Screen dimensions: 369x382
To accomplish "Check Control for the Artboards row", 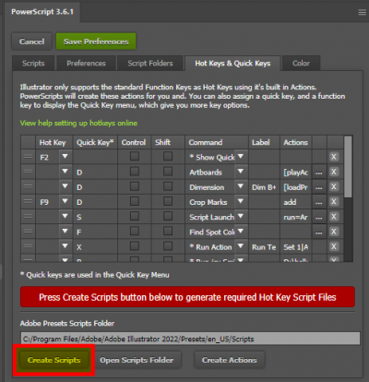I will tap(135, 172).
